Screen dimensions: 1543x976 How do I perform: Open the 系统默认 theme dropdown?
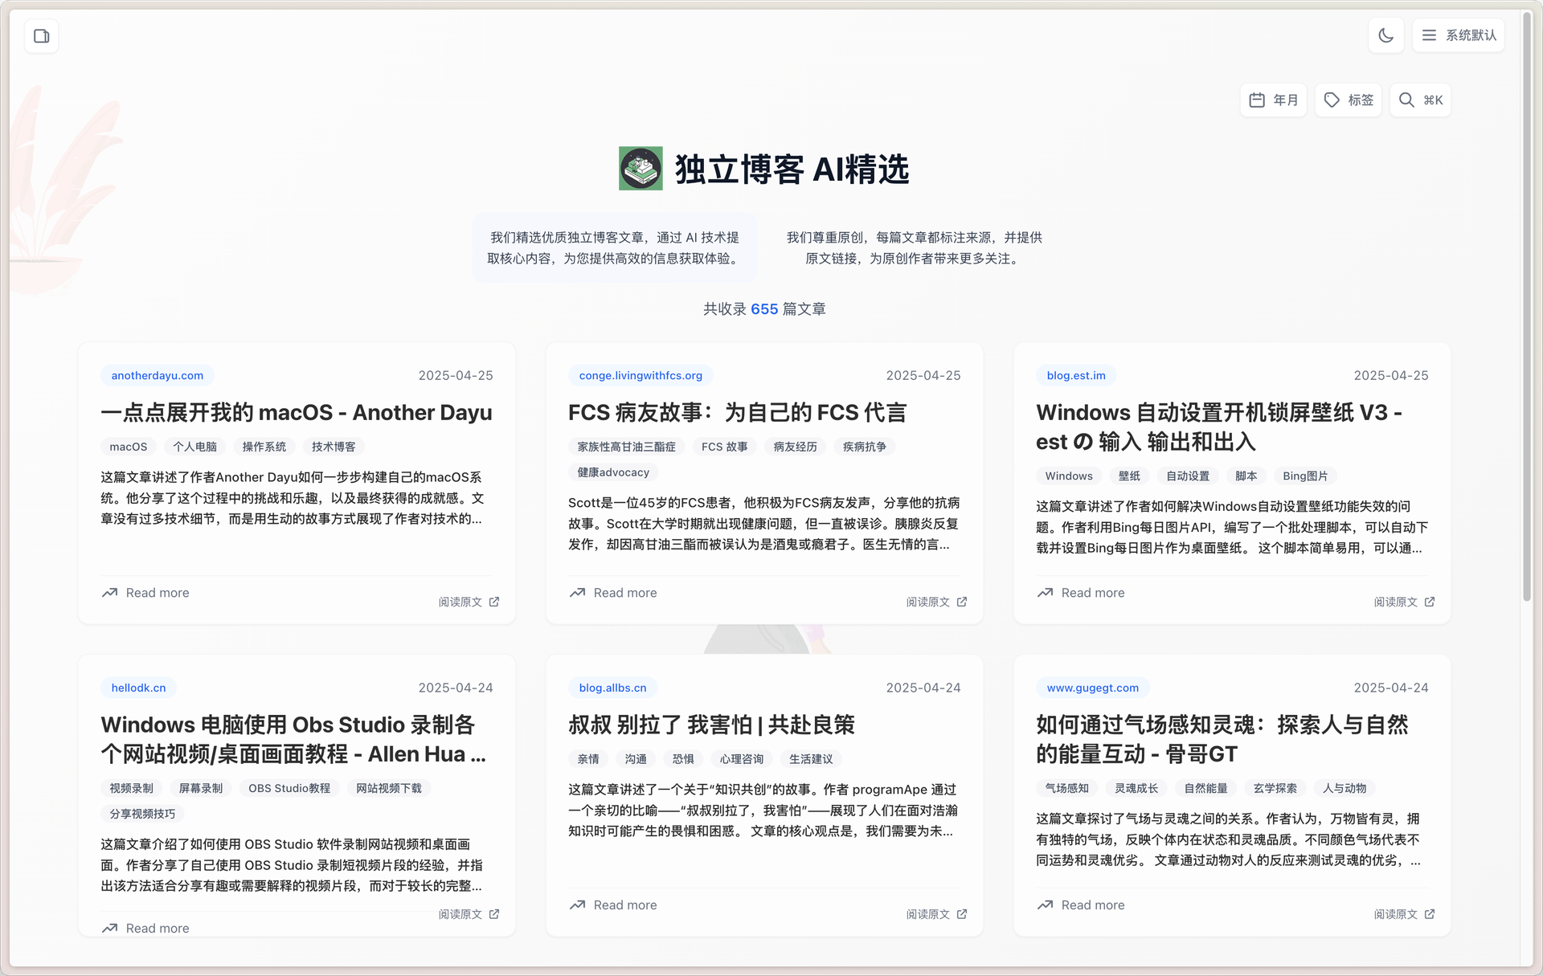(x=1459, y=35)
